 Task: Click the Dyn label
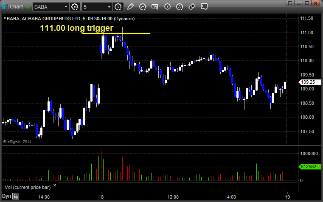[x=6, y=196]
